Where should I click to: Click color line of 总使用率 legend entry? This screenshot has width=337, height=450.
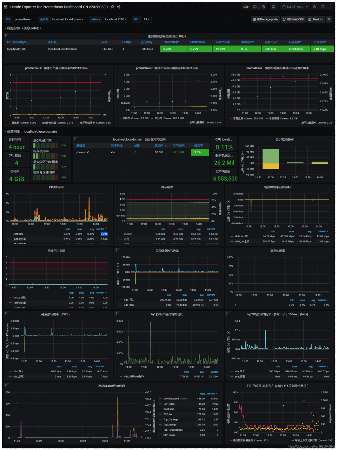coord(11,234)
